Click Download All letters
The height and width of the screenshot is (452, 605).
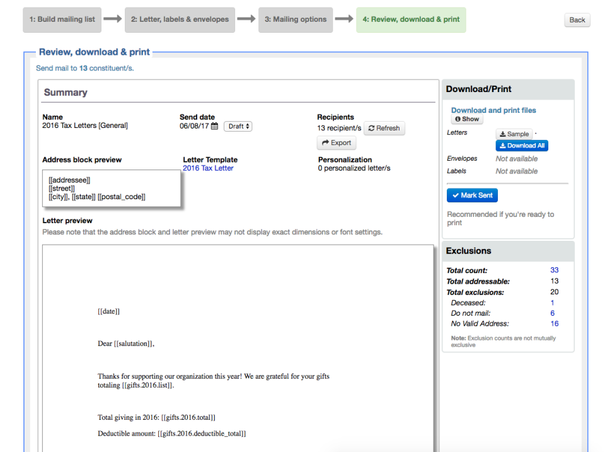pyautogui.click(x=522, y=146)
